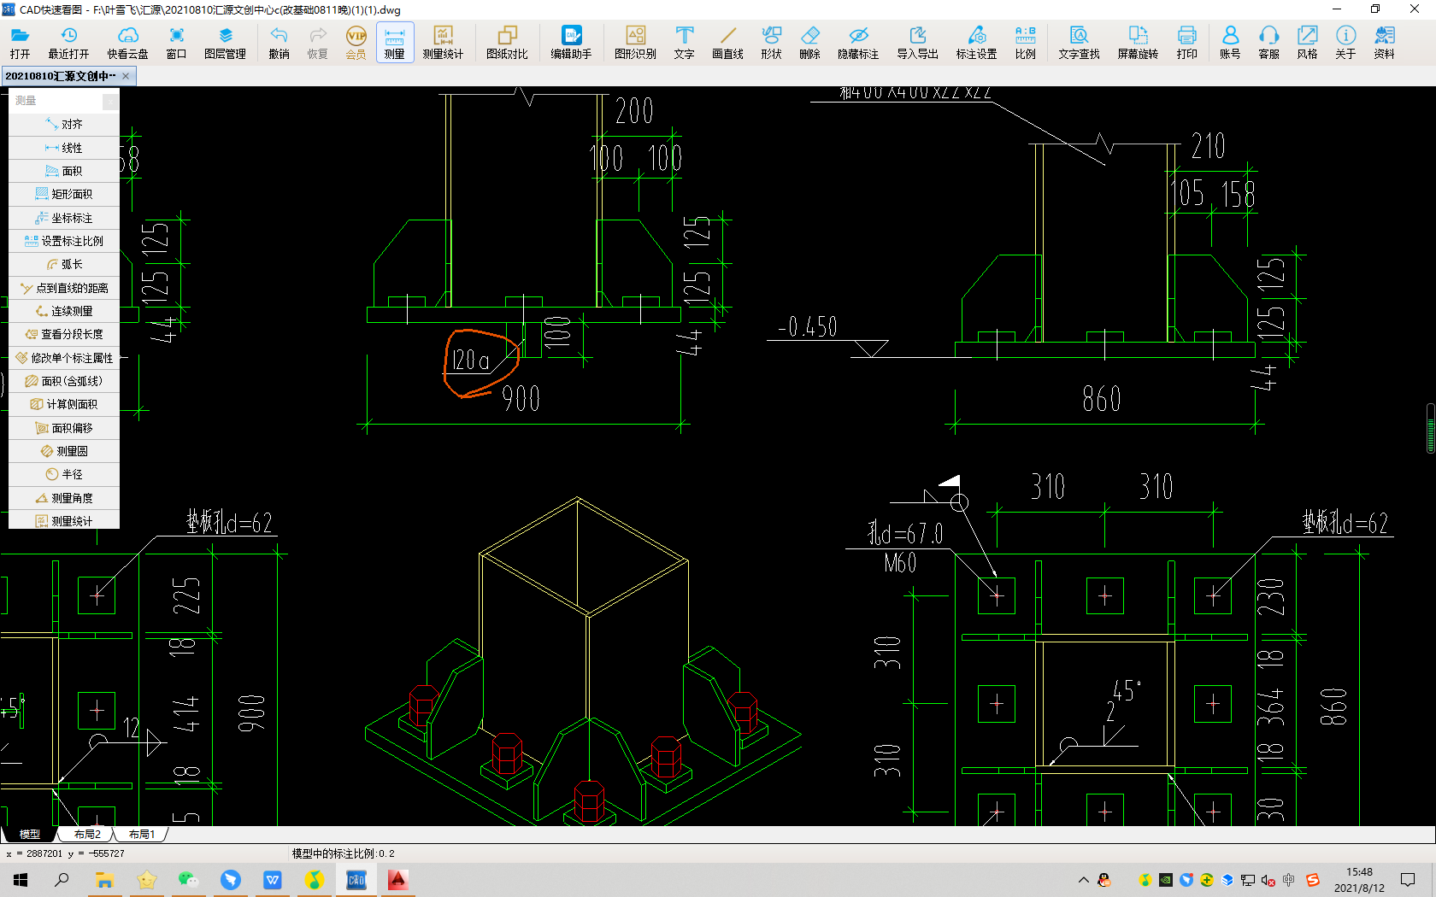Choose 面积偏移 area offset

point(64,428)
